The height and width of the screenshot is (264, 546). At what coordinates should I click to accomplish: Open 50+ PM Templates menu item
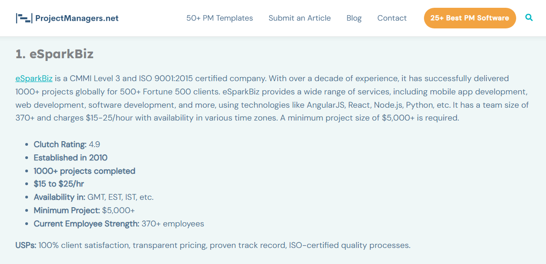coord(219,18)
